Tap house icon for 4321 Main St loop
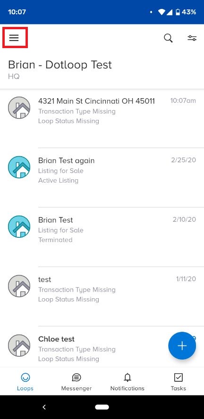This screenshot has height=419, width=204. [19, 108]
